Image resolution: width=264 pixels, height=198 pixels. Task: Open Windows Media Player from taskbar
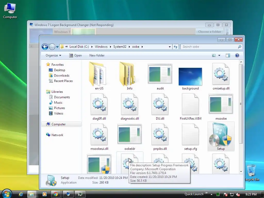pos(44,194)
